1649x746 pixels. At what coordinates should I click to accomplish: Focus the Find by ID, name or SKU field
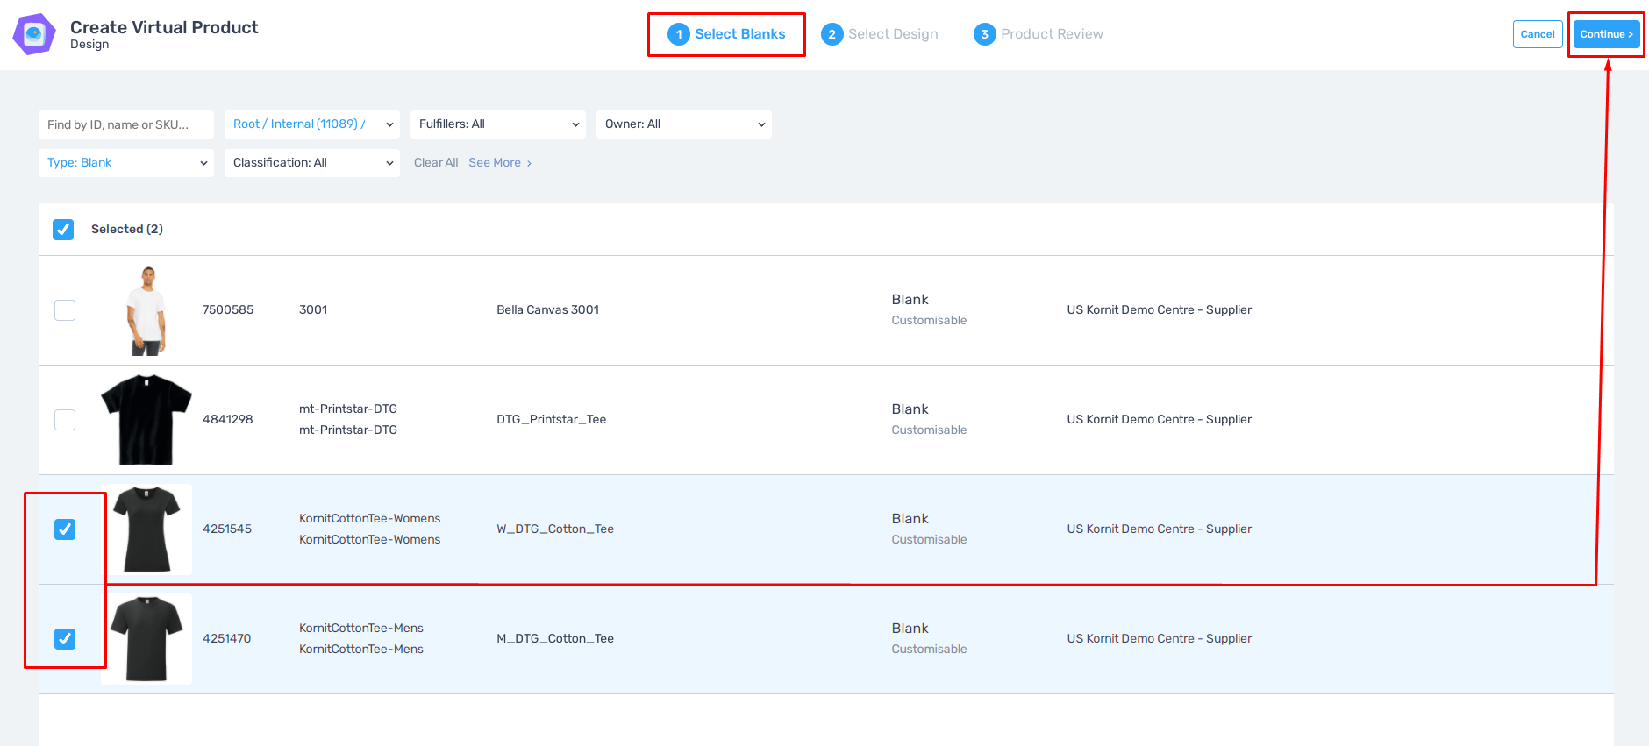[x=125, y=124]
